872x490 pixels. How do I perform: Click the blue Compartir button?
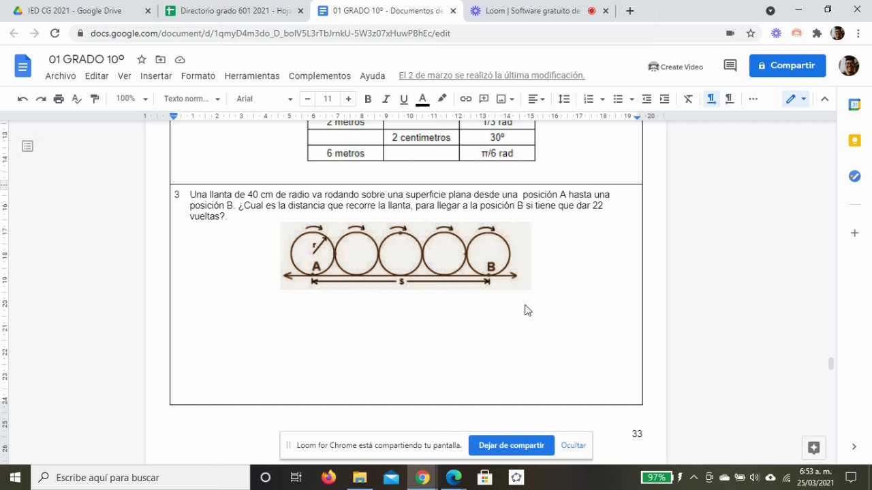click(788, 65)
